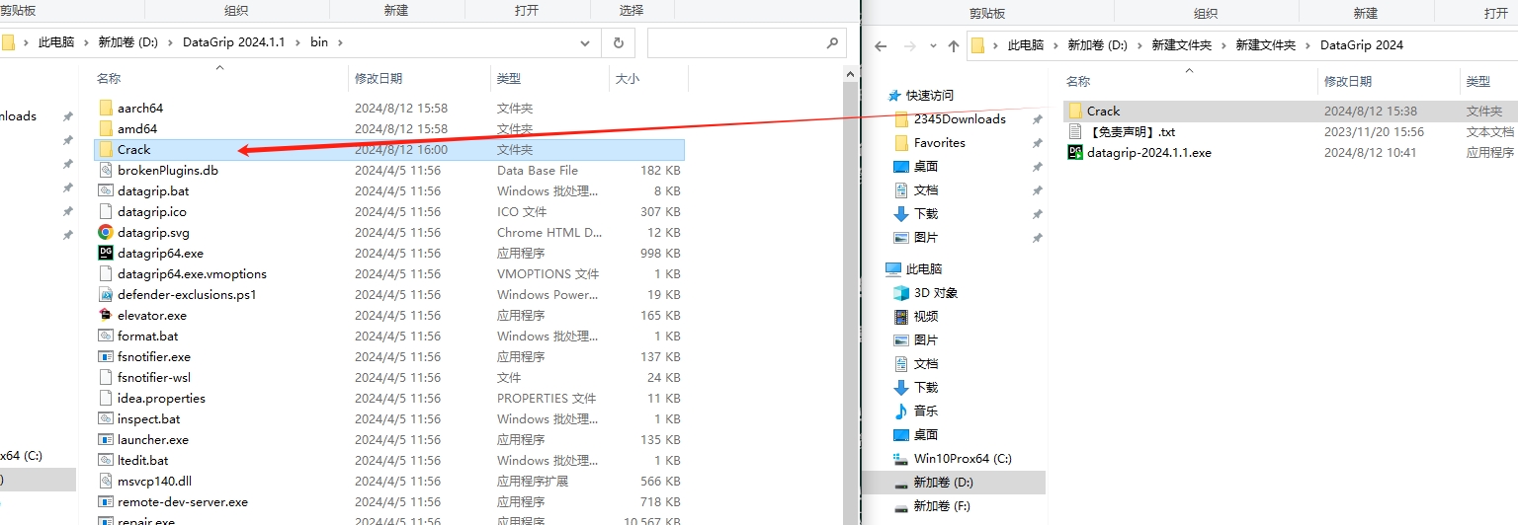Go up one folder in right window
The width and height of the screenshot is (1518, 525).
pos(954,45)
